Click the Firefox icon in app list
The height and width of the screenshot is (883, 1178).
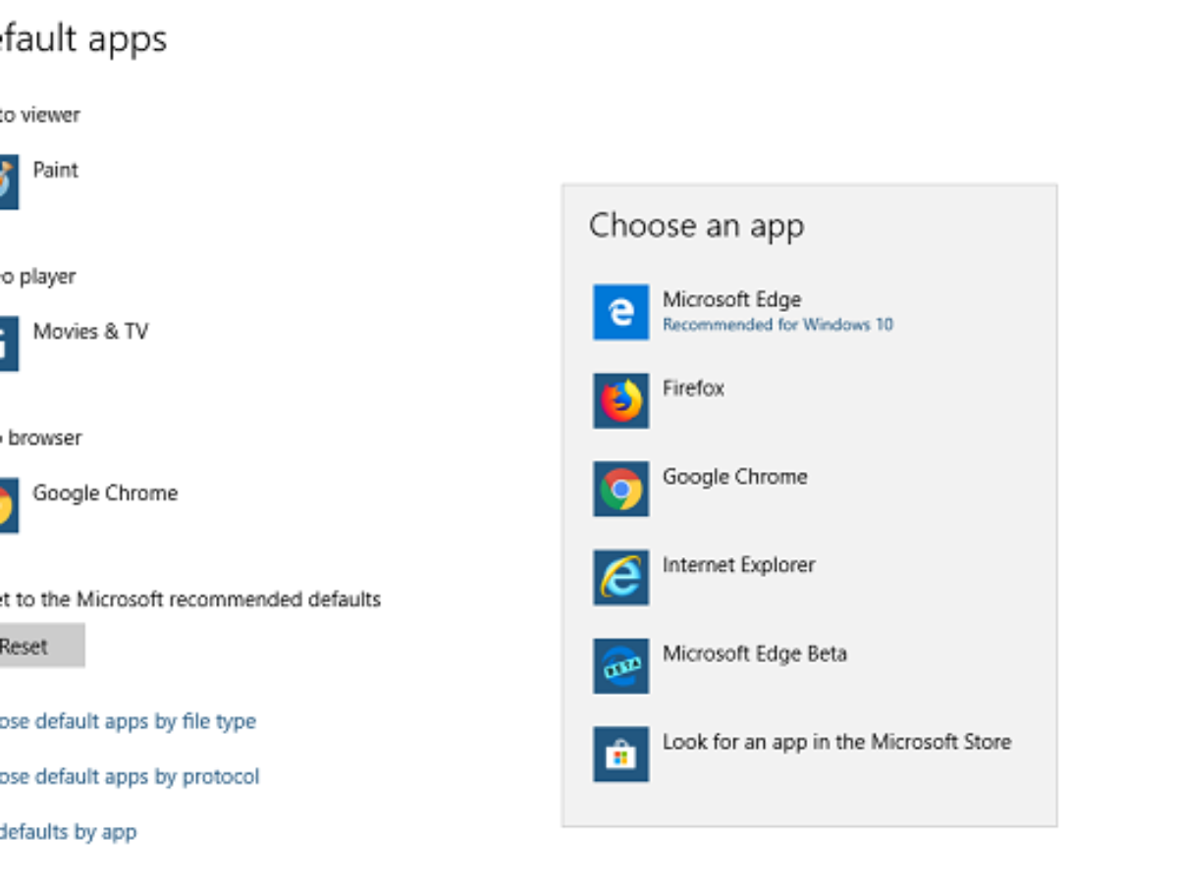click(x=620, y=400)
